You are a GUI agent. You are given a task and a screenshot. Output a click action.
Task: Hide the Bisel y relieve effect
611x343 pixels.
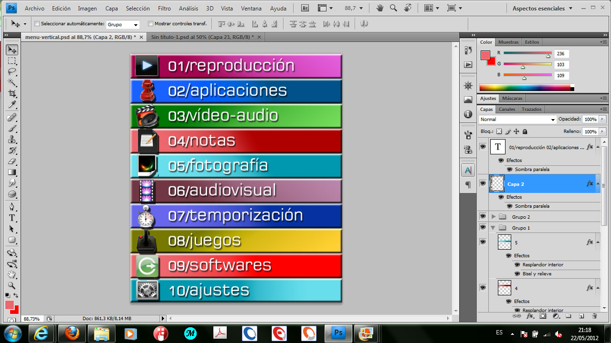[517, 274]
